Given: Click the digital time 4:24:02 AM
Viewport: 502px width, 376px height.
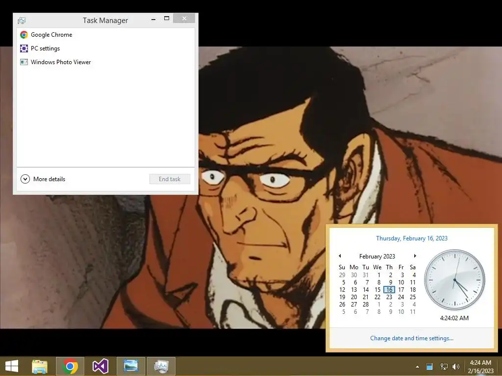Looking at the screenshot, I should tap(454, 318).
